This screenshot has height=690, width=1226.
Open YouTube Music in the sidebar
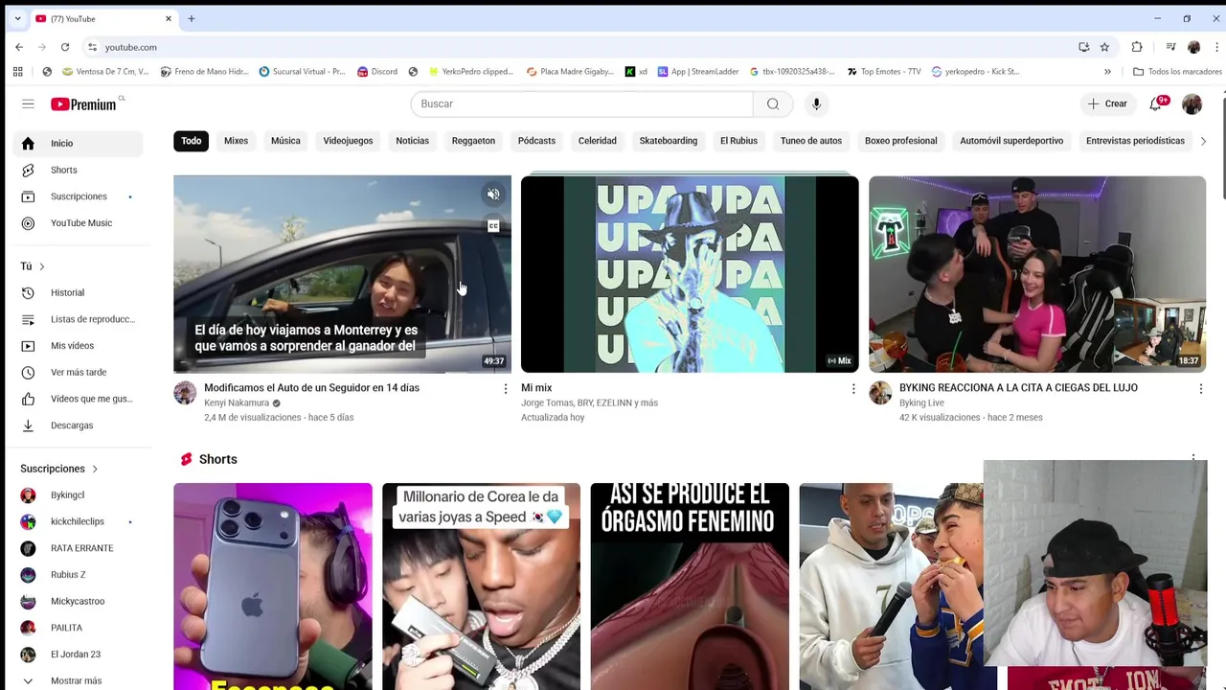78,223
